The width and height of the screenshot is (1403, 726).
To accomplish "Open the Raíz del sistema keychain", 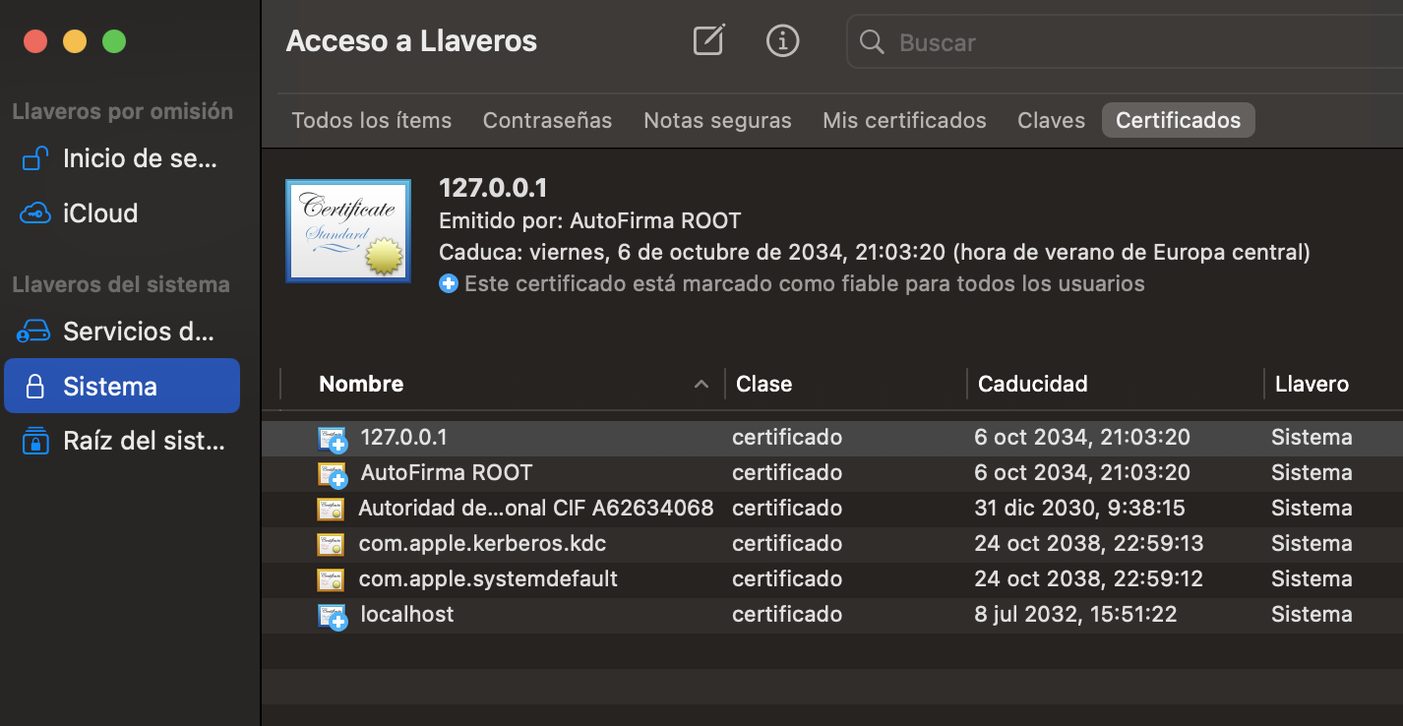I will (143, 441).
